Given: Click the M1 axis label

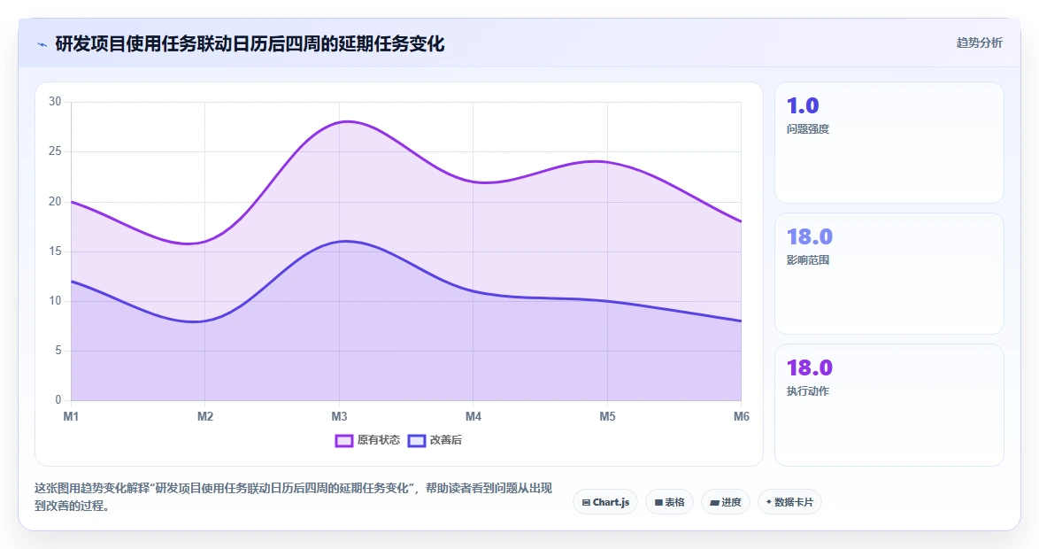Looking at the screenshot, I should tap(71, 416).
